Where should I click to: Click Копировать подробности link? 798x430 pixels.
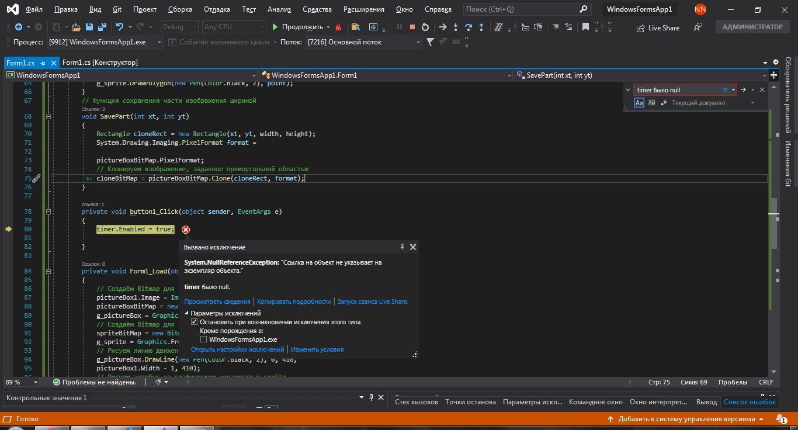point(294,301)
